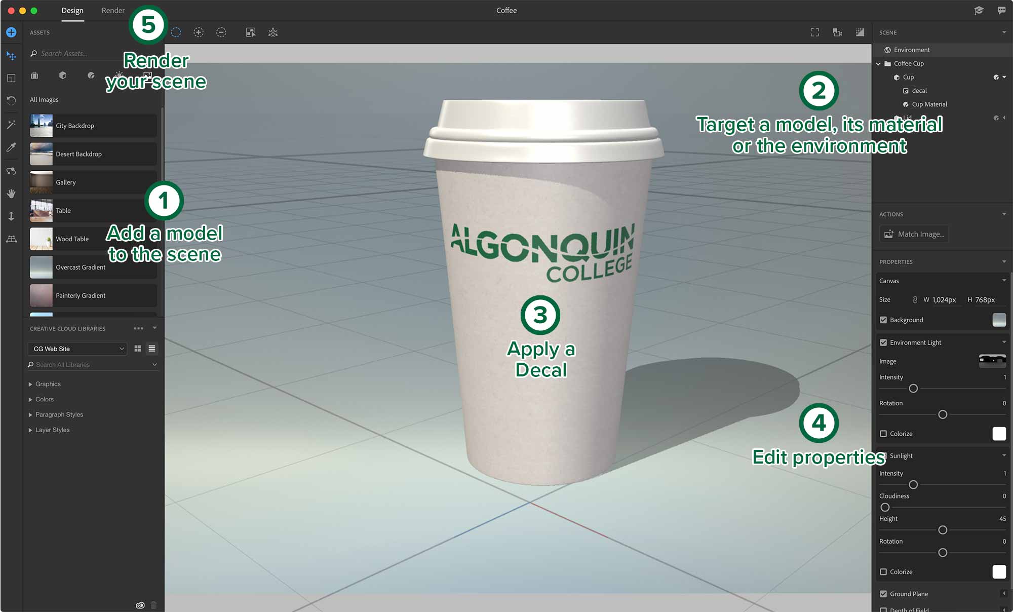Click the pan scene tool icon
This screenshot has height=612, width=1013.
10,192
